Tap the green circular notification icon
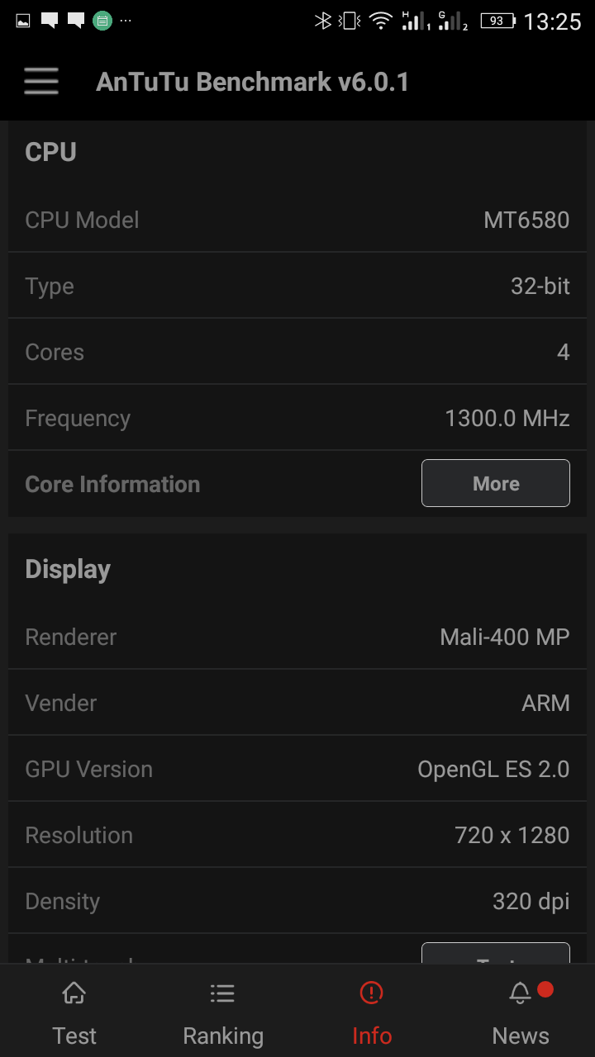 [102, 21]
